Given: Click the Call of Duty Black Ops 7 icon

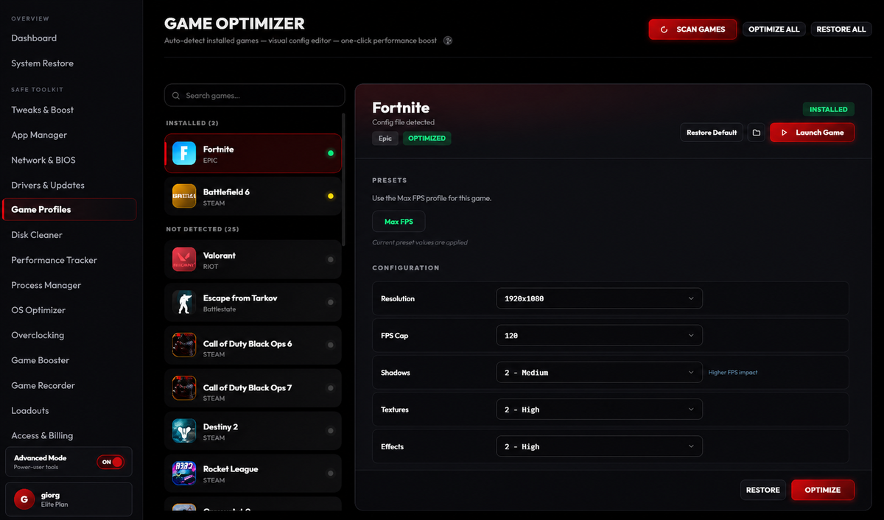Looking at the screenshot, I should 184,388.
